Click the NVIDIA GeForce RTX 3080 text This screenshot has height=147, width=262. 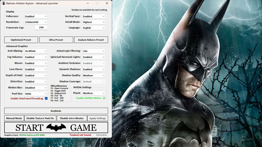point(32,135)
